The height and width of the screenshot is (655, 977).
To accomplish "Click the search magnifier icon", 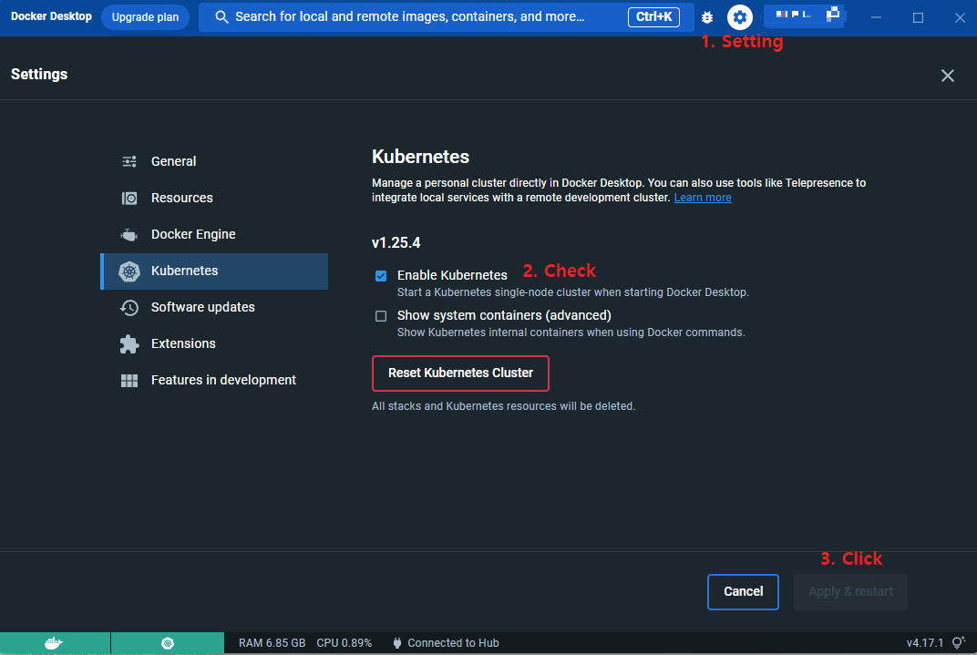I will (x=221, y=16).
